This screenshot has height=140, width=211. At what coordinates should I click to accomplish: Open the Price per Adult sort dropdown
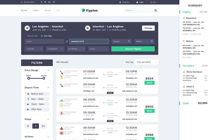(147, 62)
